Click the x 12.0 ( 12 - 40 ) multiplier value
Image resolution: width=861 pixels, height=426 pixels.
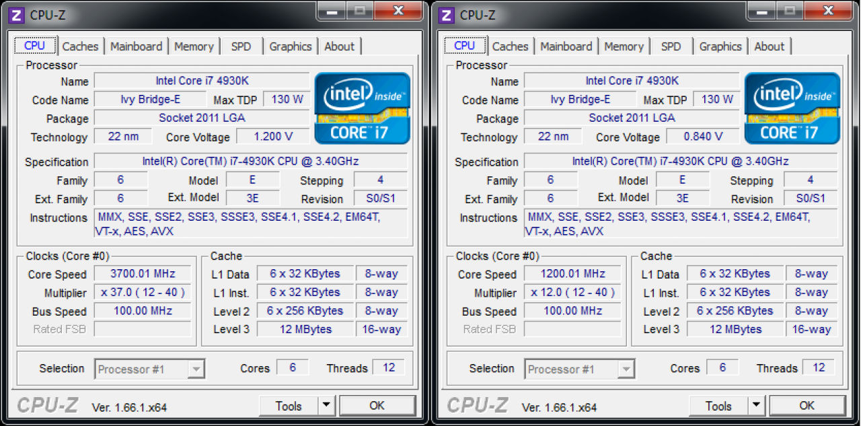tap(572, 293)
